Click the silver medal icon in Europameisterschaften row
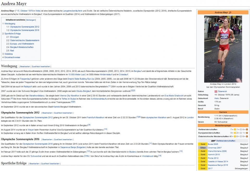 click(241, 133)
